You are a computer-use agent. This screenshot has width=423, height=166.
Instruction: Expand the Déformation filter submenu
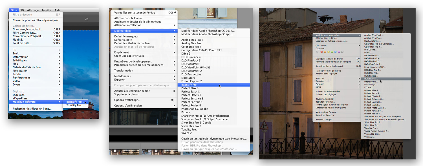click(36, 57)
